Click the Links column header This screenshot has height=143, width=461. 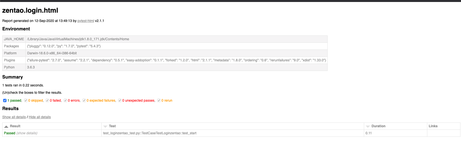coord(433,126)
